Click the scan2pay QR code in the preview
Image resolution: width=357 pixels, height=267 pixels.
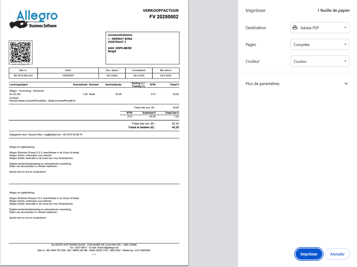(20, 52)
